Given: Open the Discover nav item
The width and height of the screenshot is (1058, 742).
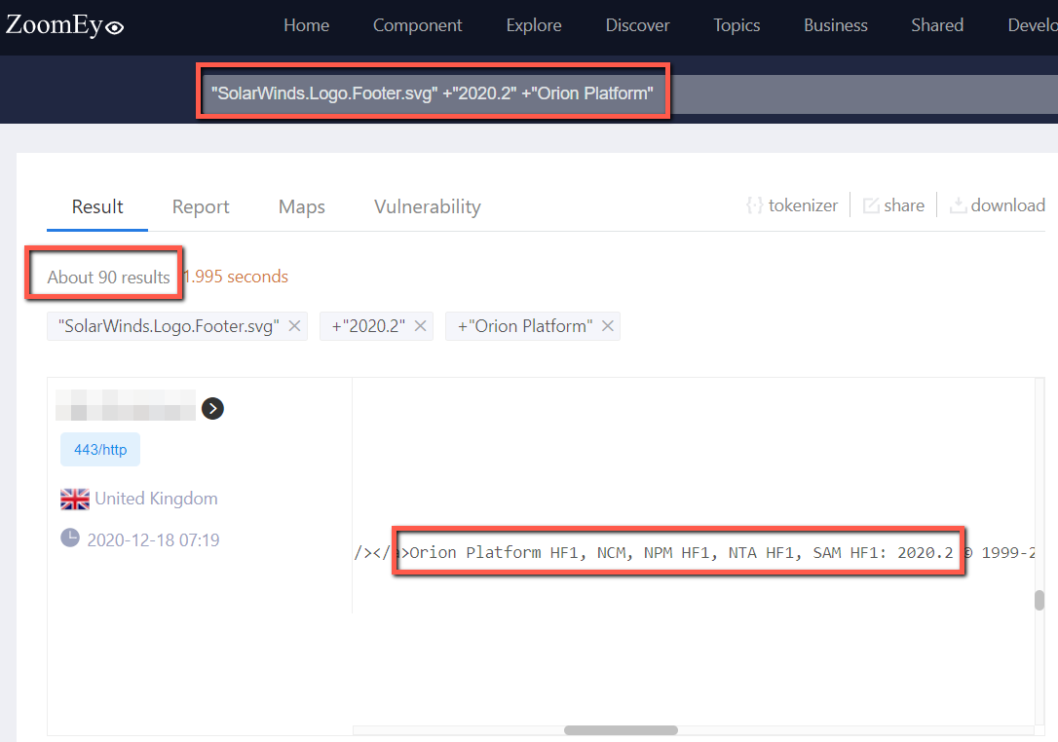Looking at the screenshot, I should click(x=638, y=25).
